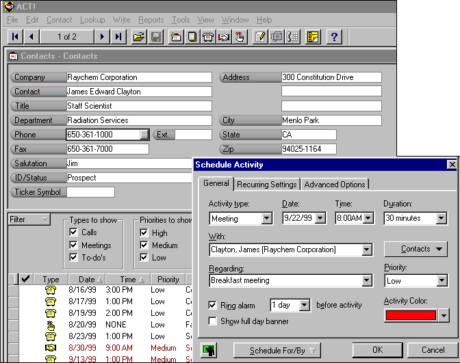Screen dimensions: 460x363
Task: Toggle the High priority checkbox
Action: 144,232
